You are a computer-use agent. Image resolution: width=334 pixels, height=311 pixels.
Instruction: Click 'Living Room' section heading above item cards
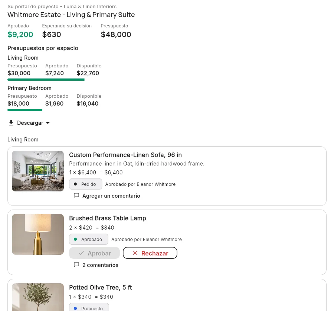[x=23, y=140]
